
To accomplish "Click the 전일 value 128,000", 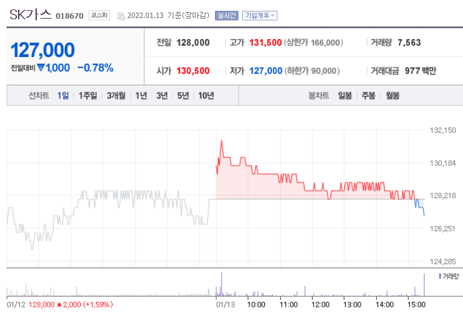I will click(193, 43).
